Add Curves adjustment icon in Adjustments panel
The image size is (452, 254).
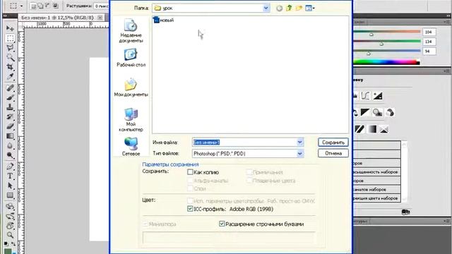tap(365, 96)
